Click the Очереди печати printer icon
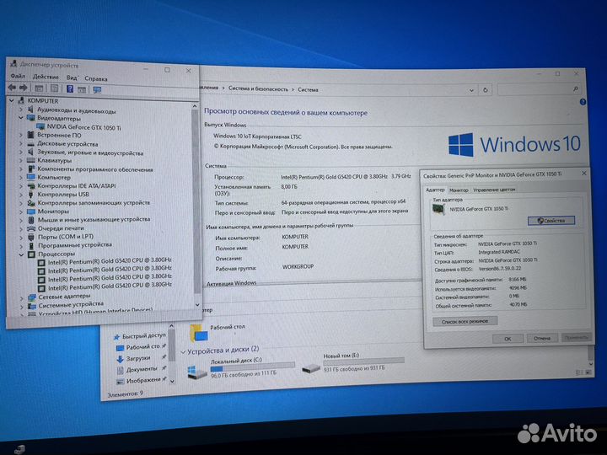 coord(31,228)
